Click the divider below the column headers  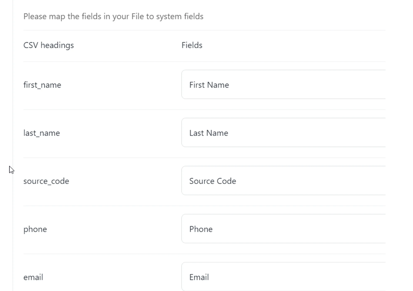(204, 62)
